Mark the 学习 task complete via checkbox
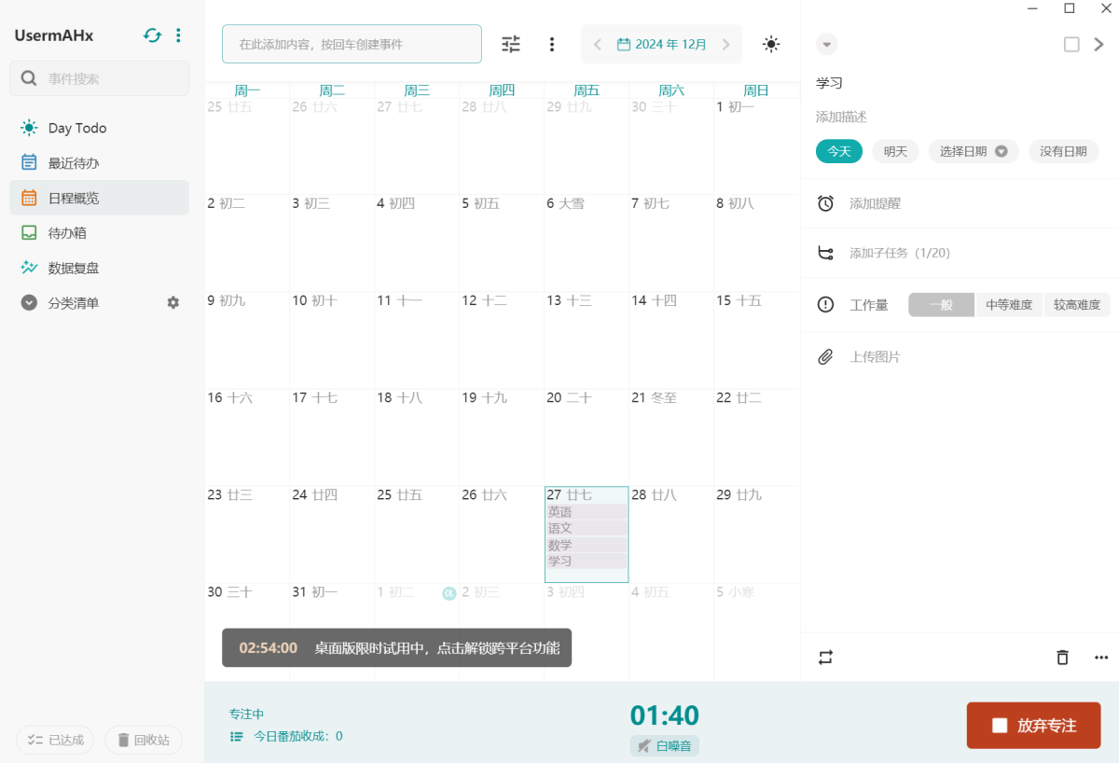The width and height of the screenshot is (1119, 763). [x=1071, y=44]
